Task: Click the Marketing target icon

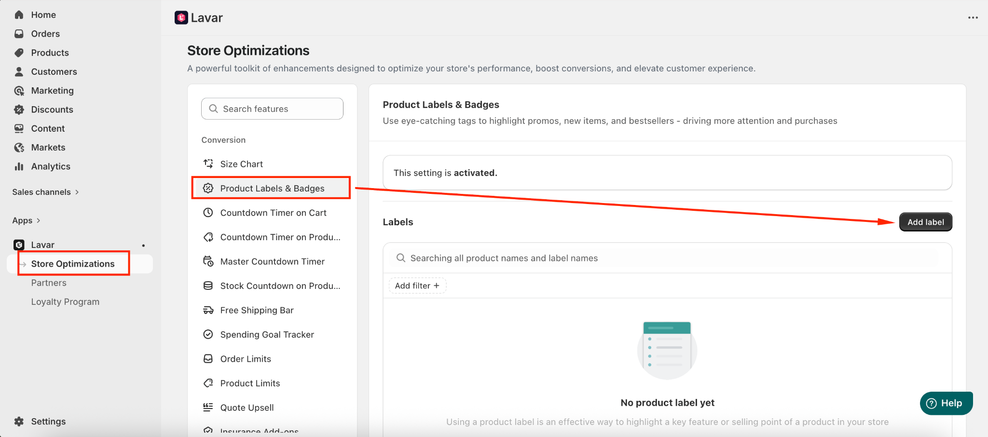Action: (19, 91)
